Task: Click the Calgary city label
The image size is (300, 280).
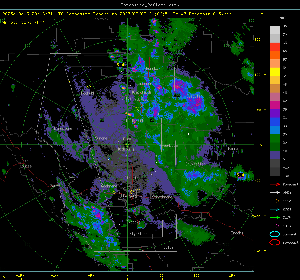Action: pos(130,196)
